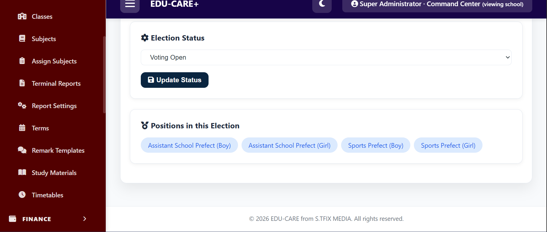Click the Remark Templates chat icon
The image size is (547, 232).
click(x=22, y=150)
